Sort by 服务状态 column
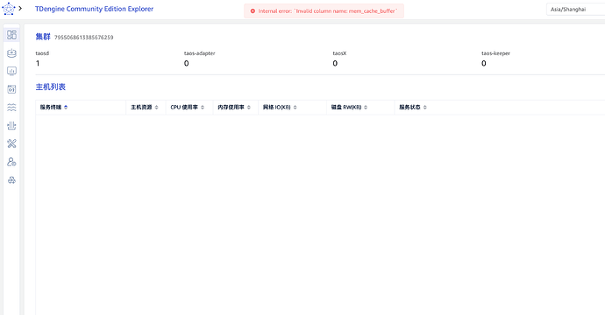The height and width of the screenshot is (315, 605). 424,108
